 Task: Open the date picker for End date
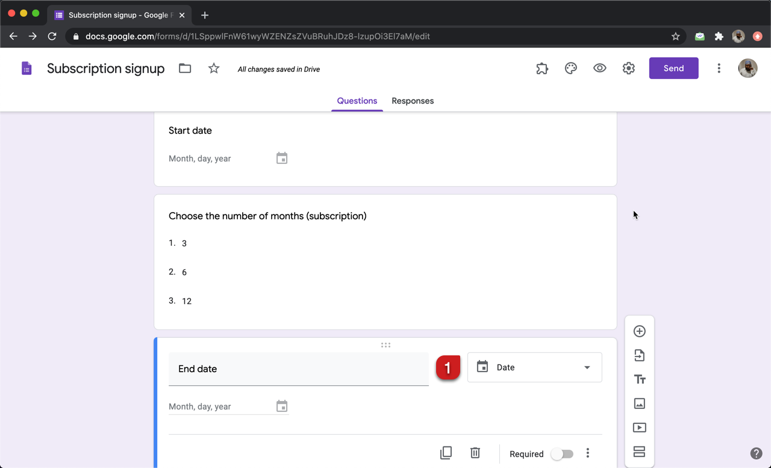coord(281,406)
